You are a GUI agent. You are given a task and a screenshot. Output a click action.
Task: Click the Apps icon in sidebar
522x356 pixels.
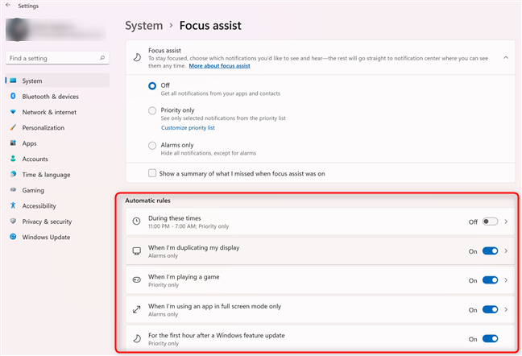click(x=13, y=143)
